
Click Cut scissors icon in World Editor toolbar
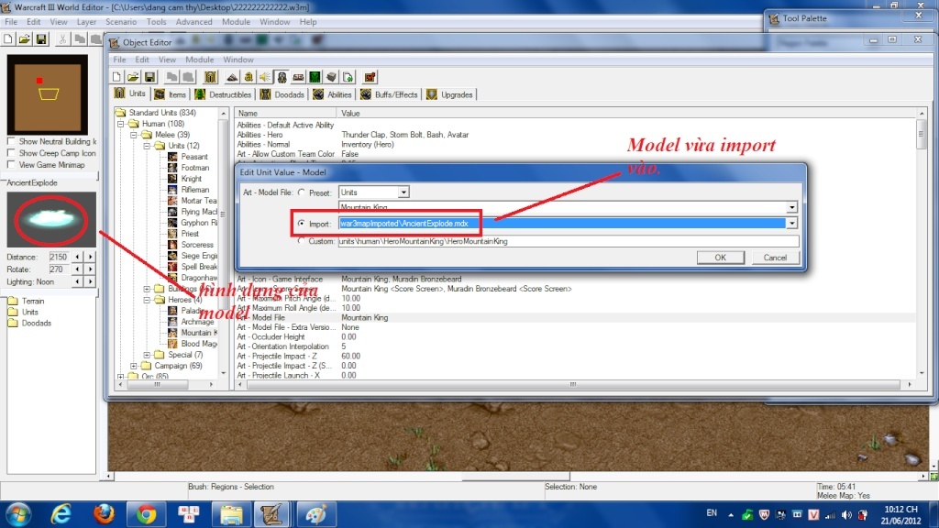62,39
